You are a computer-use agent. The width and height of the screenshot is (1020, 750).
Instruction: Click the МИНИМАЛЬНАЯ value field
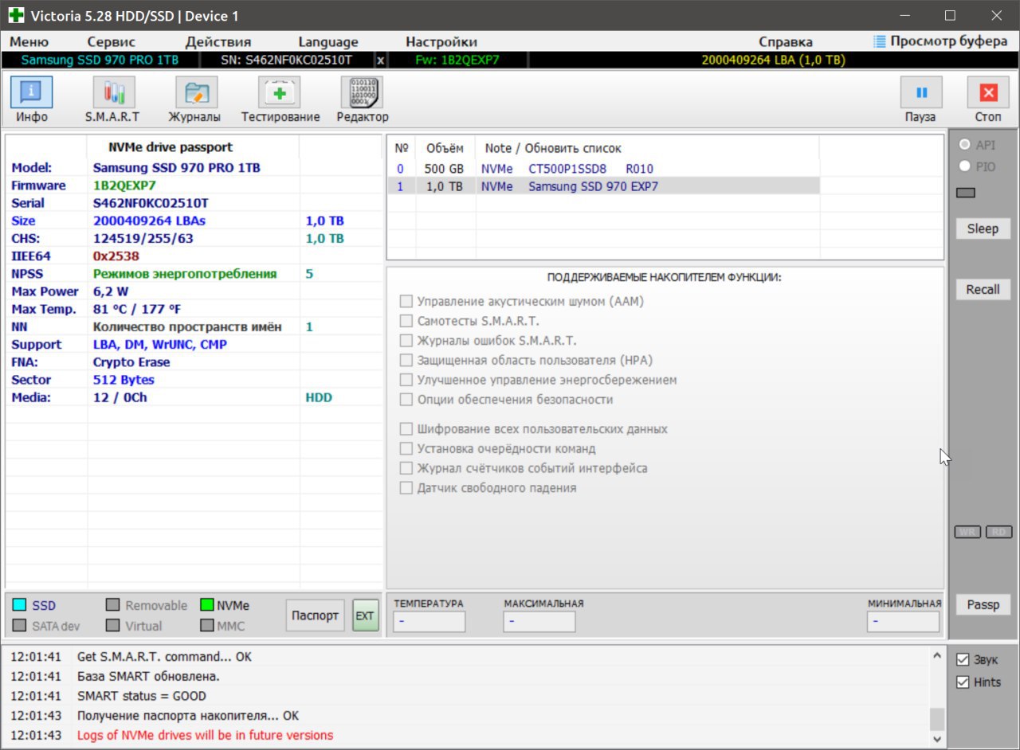tap(903, 621)
